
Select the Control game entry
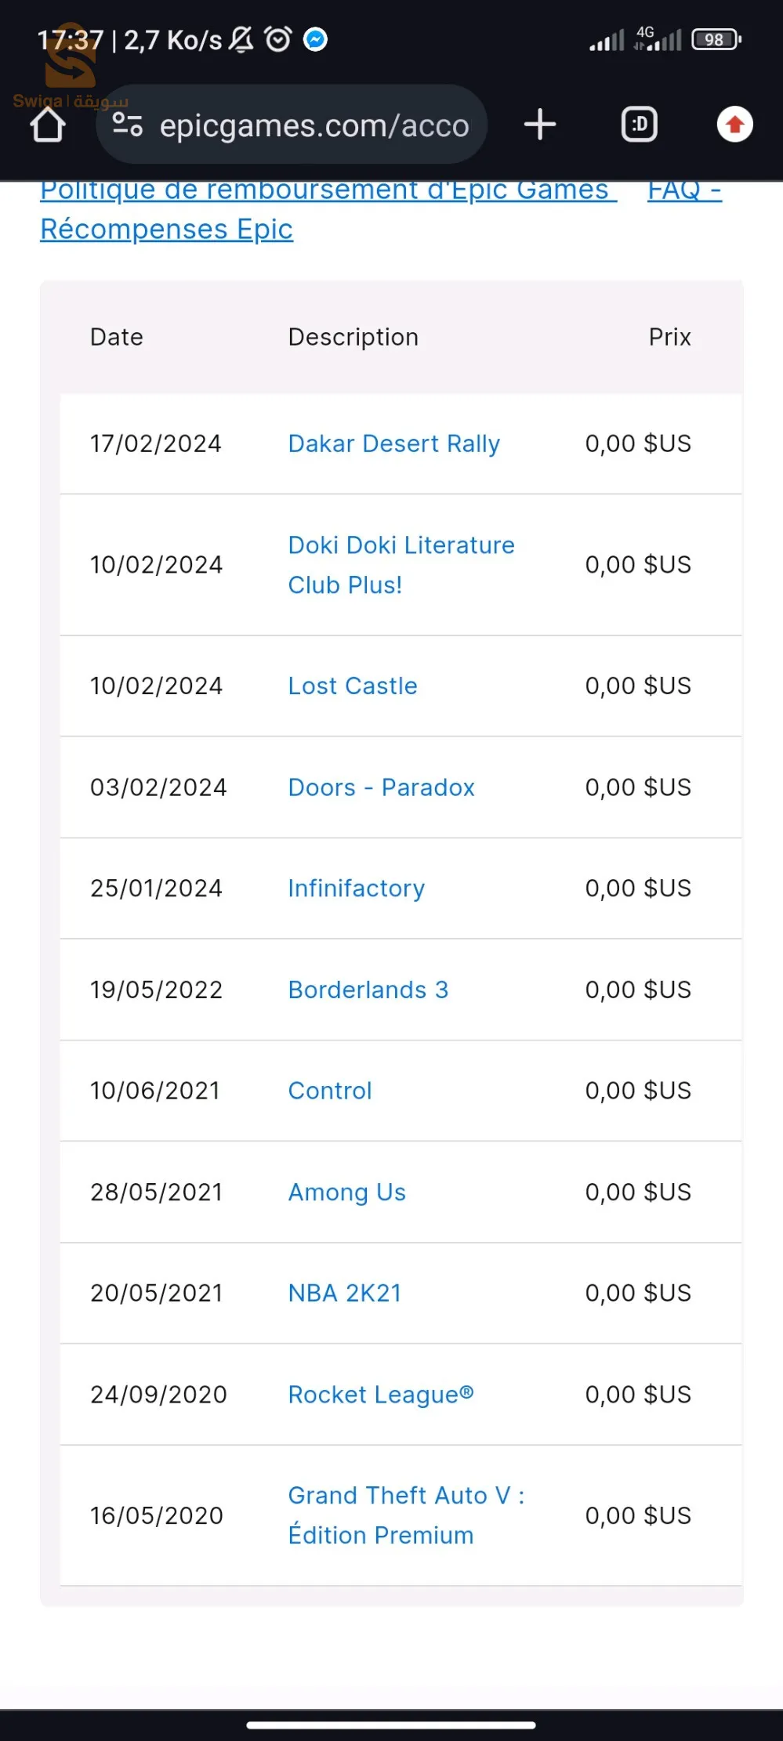[330, 1091]
